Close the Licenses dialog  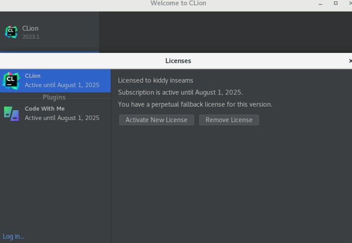point(350,61)
